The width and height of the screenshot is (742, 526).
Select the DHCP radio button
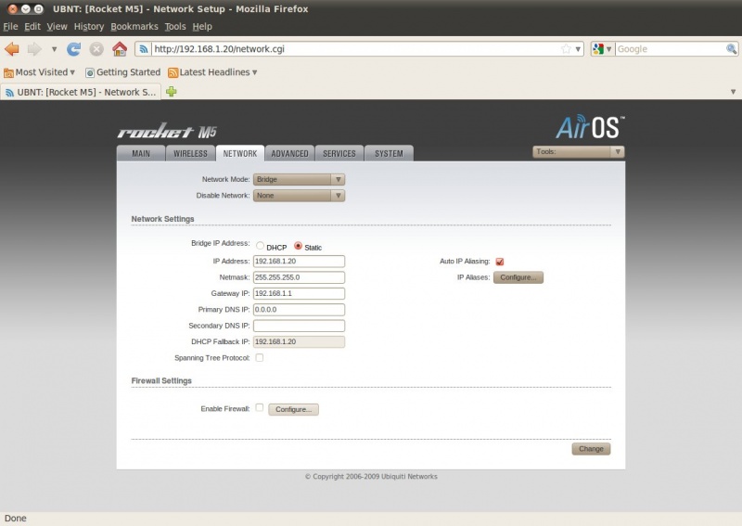coord(260,246)
